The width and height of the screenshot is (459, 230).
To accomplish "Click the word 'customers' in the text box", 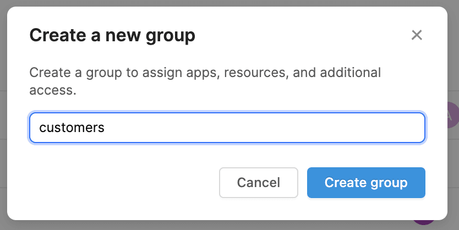I will point(72,128).
